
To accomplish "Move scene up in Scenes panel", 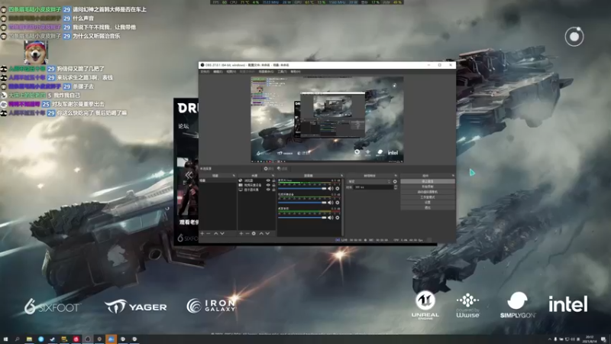I will (x=215, y=233).
